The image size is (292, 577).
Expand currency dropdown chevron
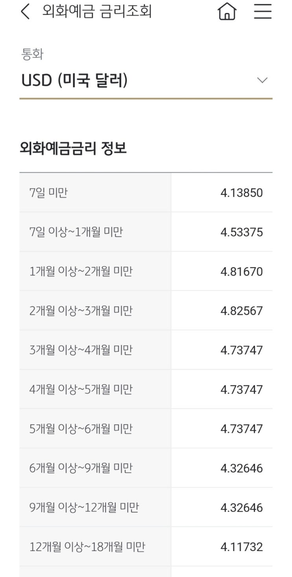click(x=262, y=80)
